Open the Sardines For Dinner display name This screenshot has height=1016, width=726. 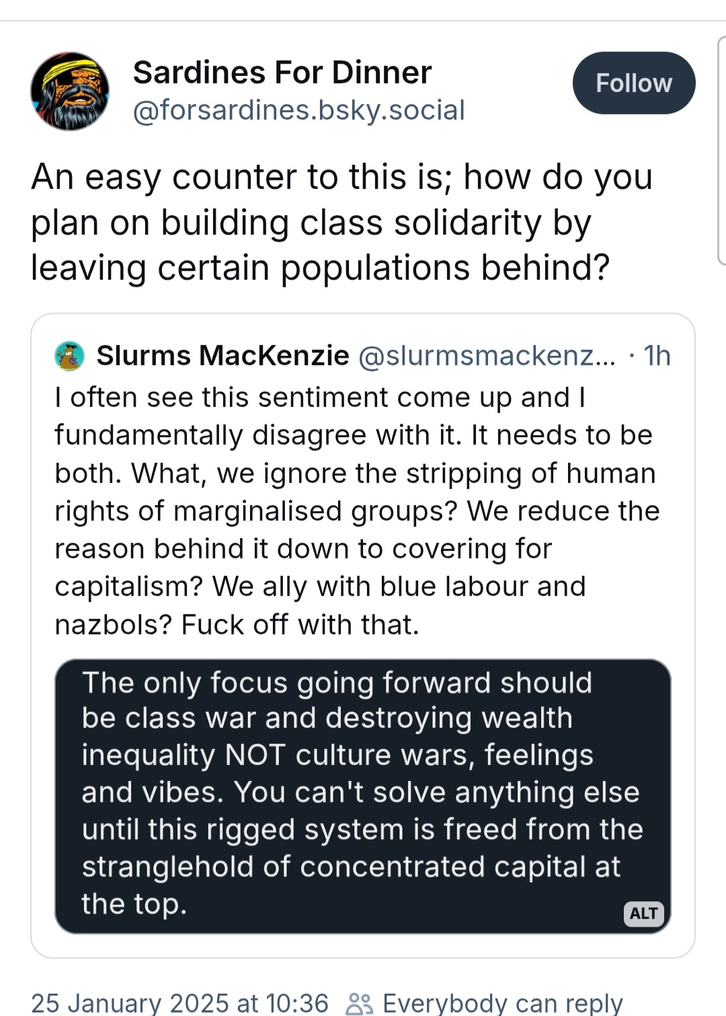(282, 72)
